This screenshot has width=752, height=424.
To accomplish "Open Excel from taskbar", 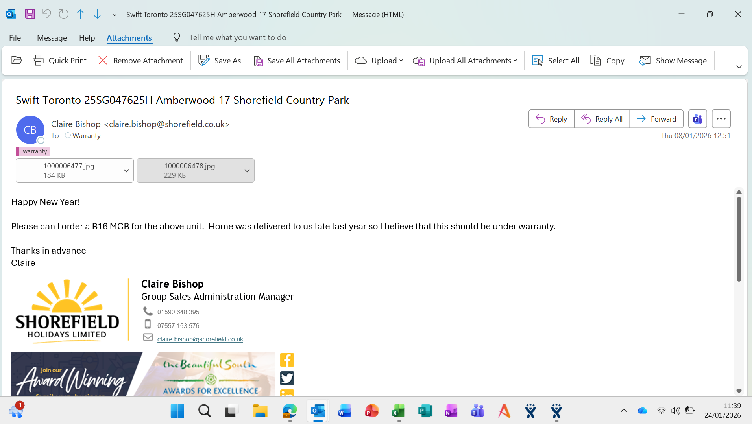I will pyautogui.click(x=398, y=411).
